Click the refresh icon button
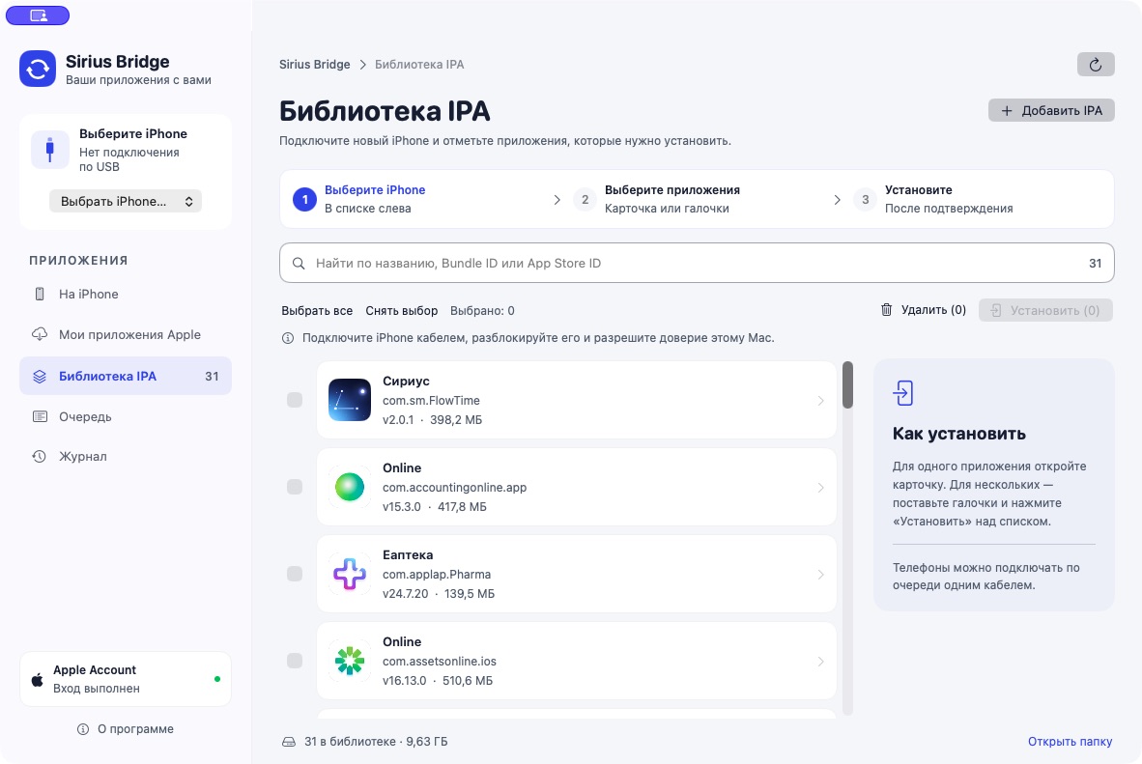 [1096, 65]
